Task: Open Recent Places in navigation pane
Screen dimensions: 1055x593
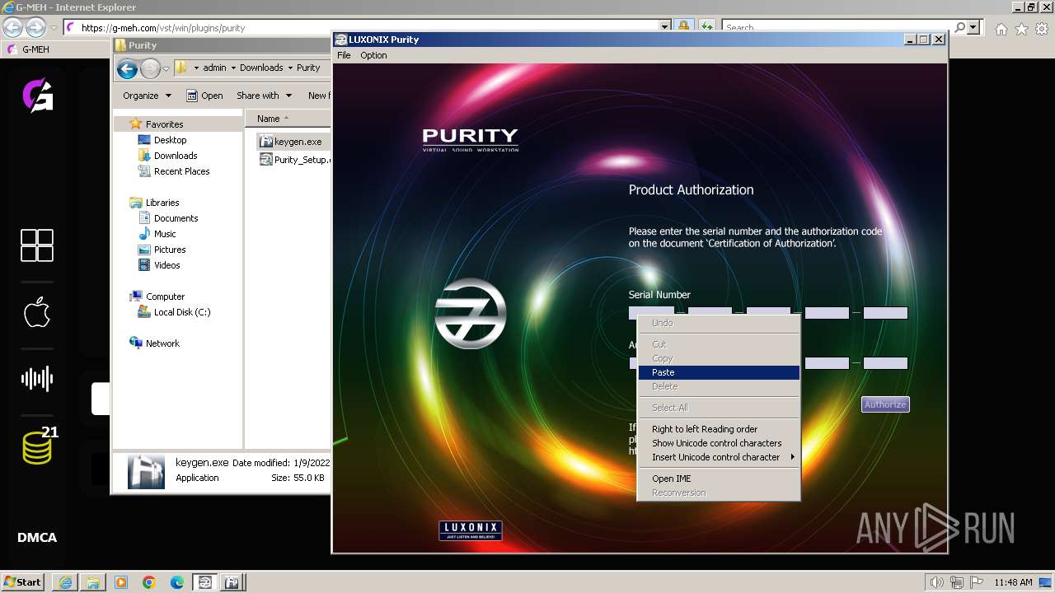Action: coord(181,171)
